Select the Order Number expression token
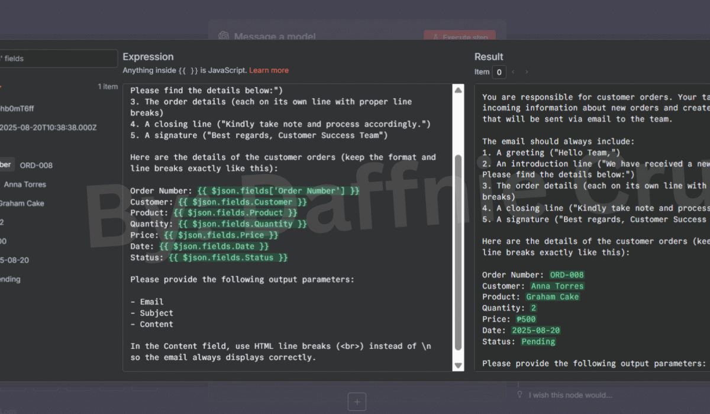 278,190
